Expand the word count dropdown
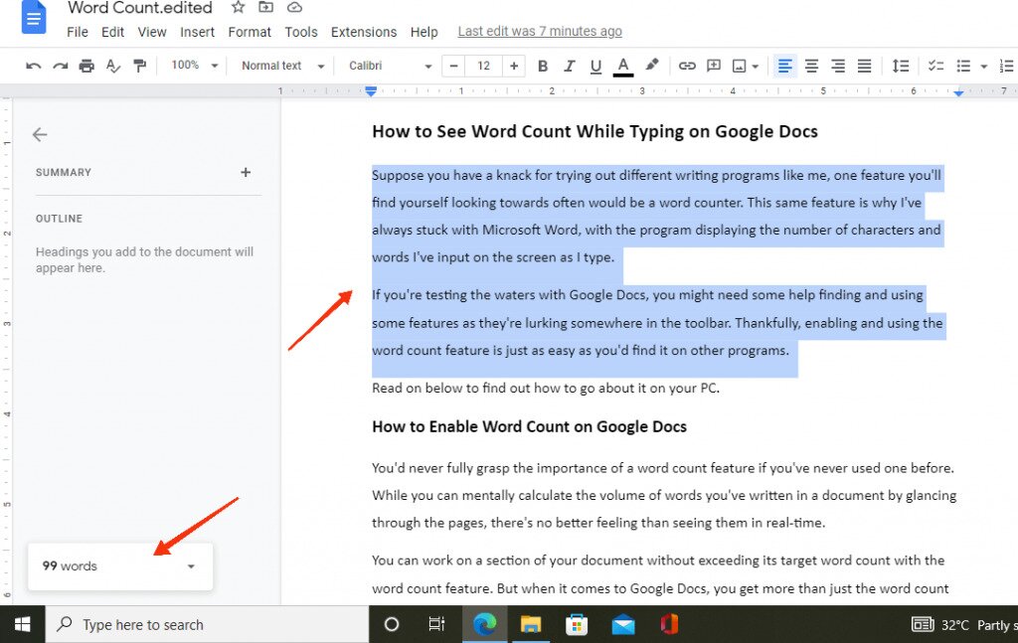Image resolution: width=1018 pixels, height=643 pixels. [x=190, y=565]
